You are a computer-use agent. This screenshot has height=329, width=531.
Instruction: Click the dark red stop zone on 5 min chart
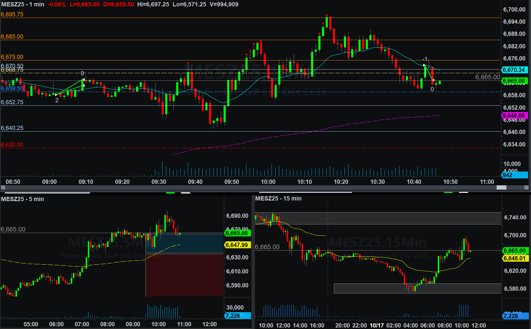pyautogui.click(x=184, y=275)
